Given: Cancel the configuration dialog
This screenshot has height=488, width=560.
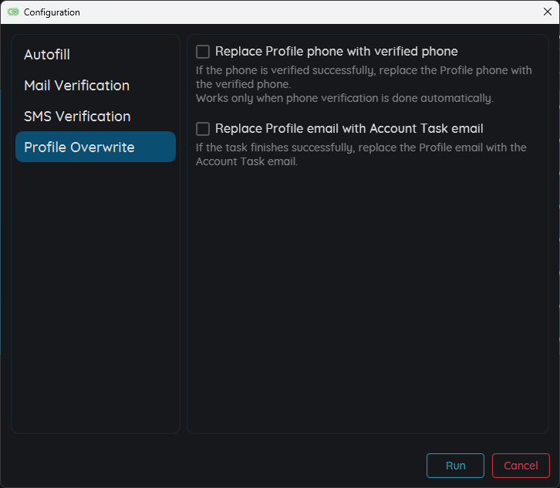Looking at the screenshot, I should tap(521, 466).
